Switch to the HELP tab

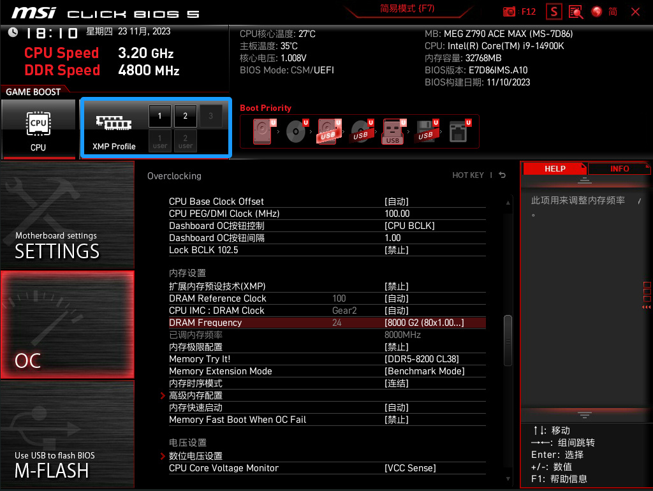coord(555,169)
